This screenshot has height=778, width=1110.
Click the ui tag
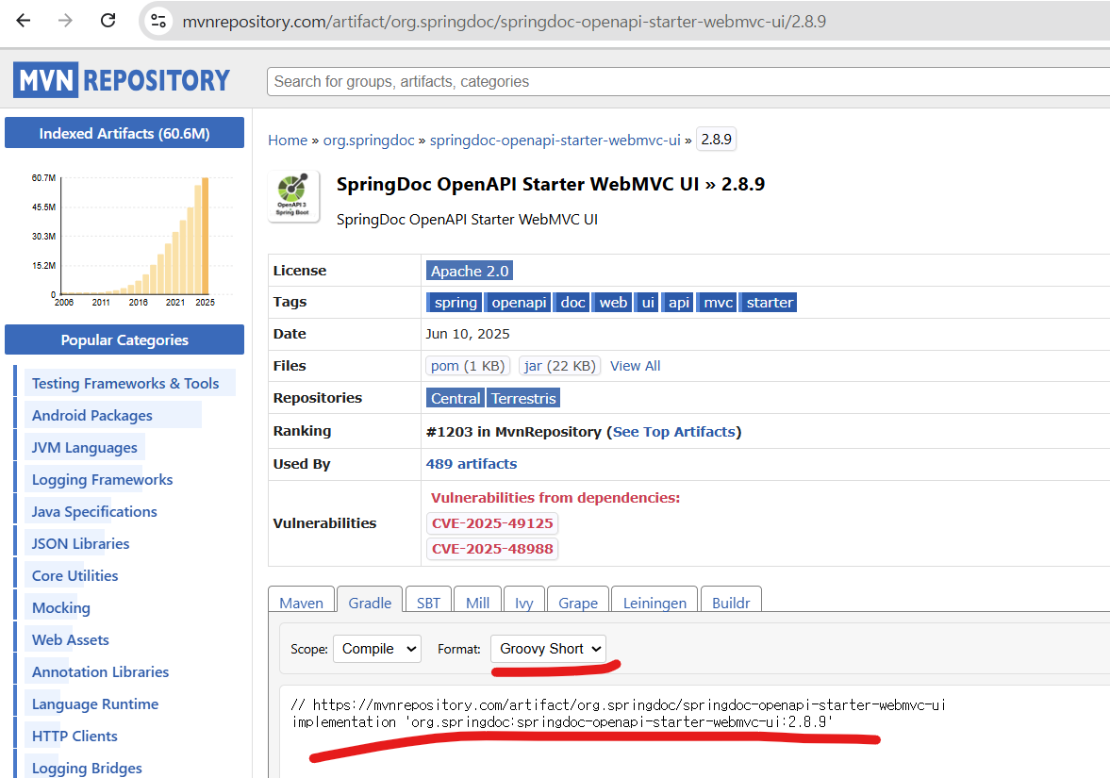[x=647, y=303]
